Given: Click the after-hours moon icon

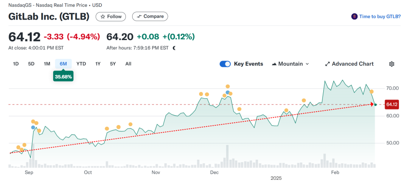Looking at the screenshot, I should coord(174,48).
